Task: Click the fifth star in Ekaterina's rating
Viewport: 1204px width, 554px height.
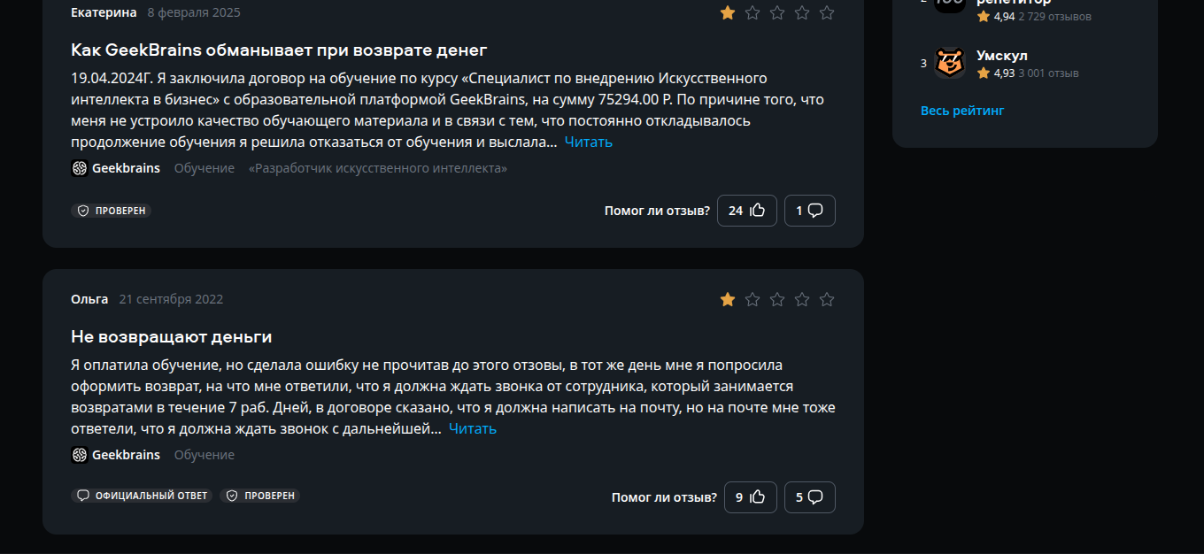Action: (x=827, y=12)
